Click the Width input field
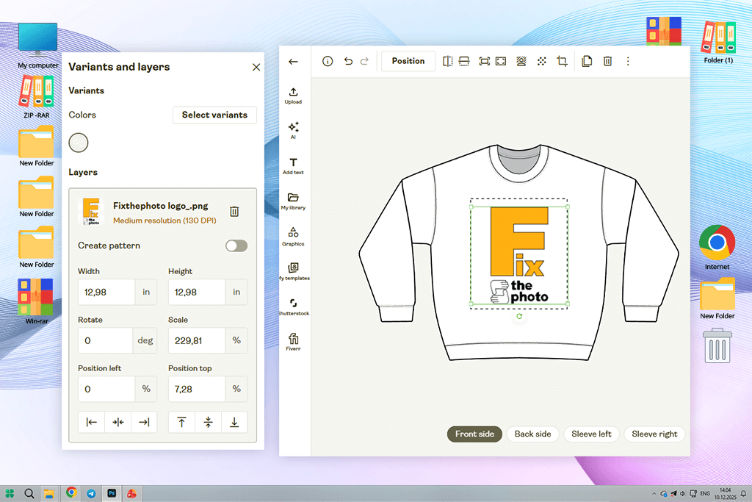The image size is (752, 502). pyautogui.click(x=106, y=292)
